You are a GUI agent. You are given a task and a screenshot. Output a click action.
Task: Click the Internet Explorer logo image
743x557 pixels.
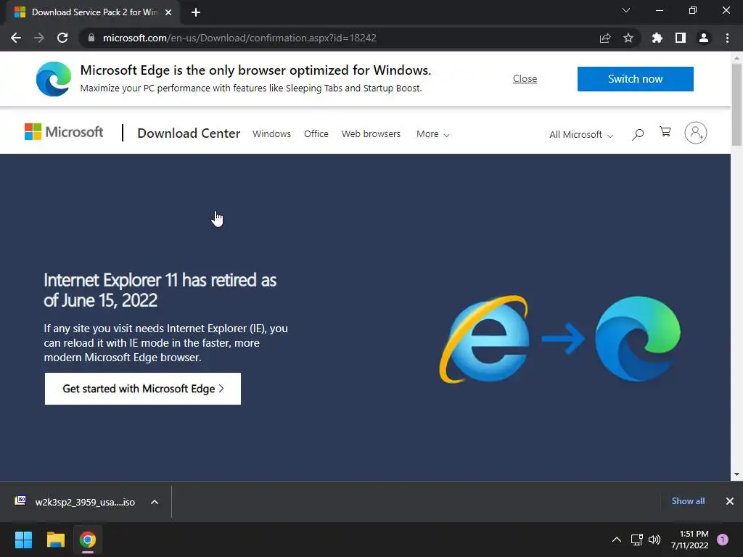(485, 339)
